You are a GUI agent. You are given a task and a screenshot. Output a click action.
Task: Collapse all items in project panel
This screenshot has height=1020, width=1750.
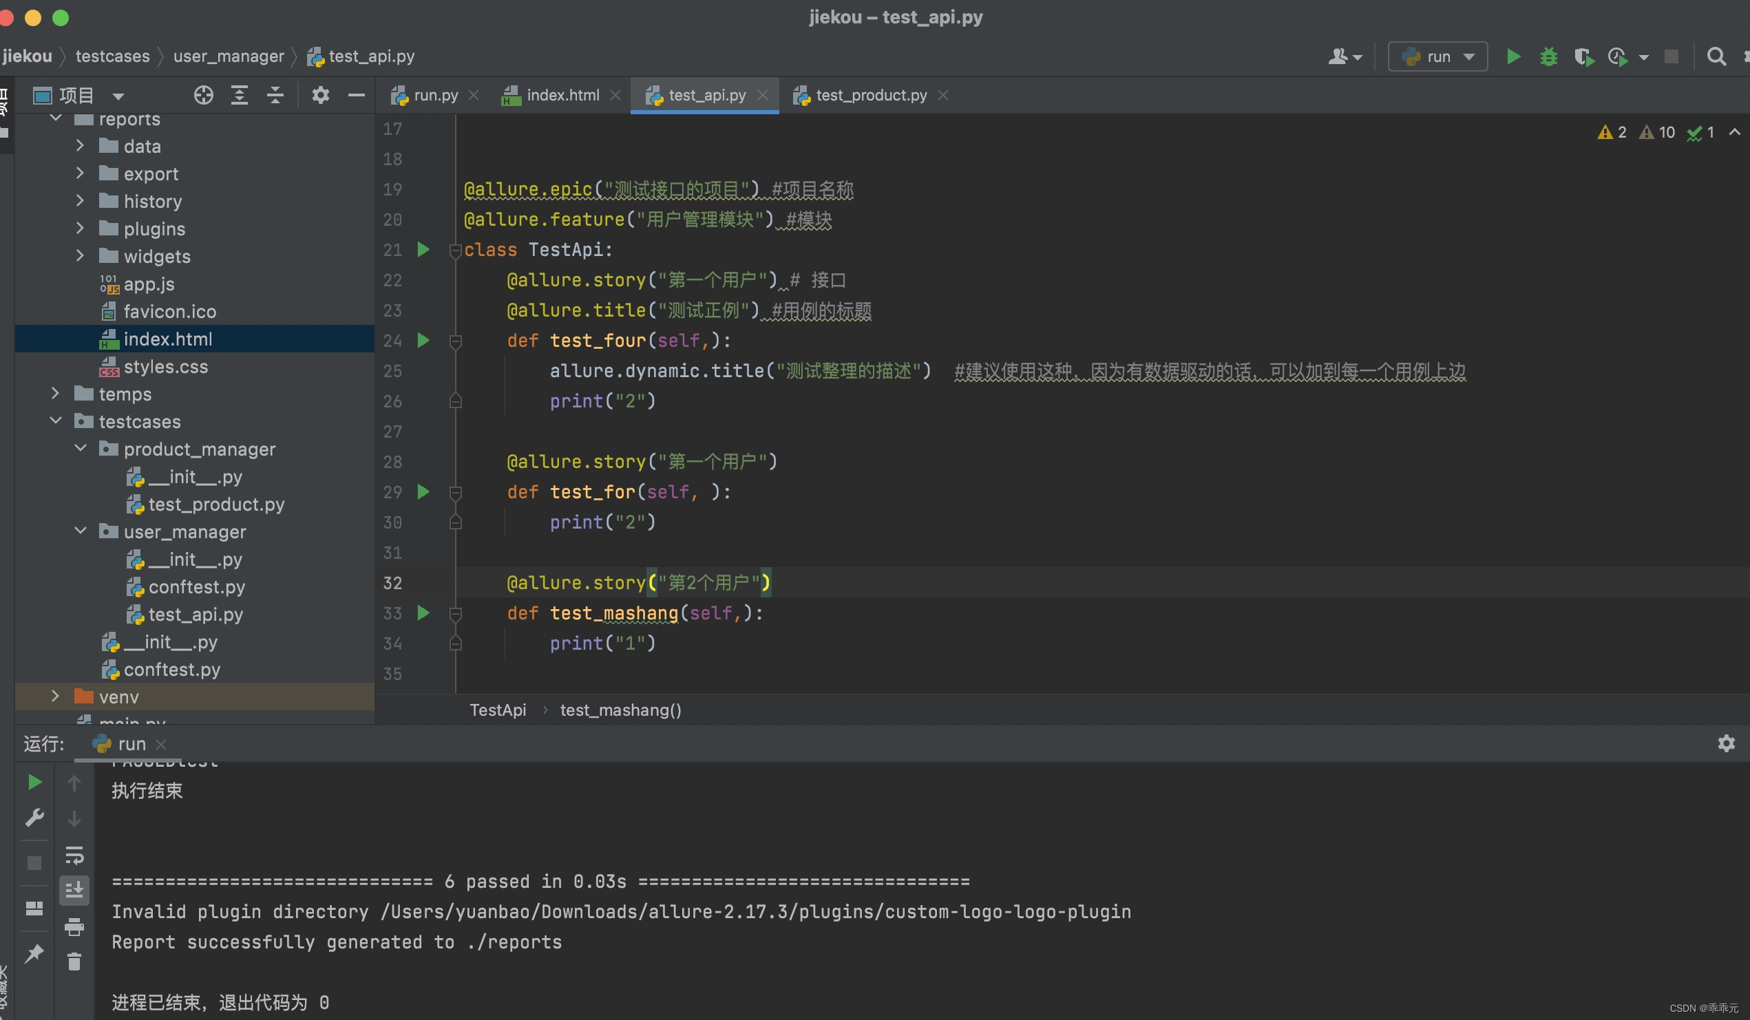(275, 95)
